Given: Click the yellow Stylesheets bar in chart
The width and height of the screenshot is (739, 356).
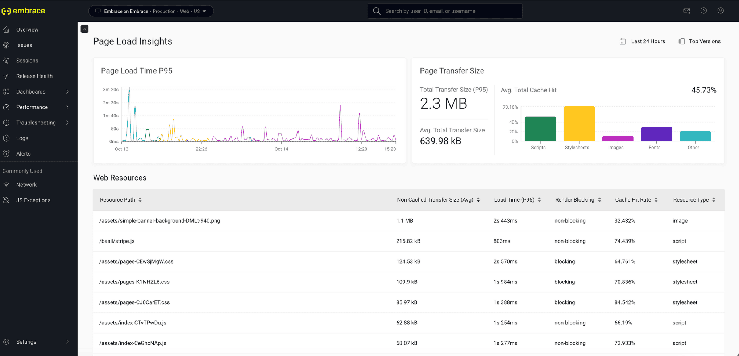Looking at the screenshot, I should click(579, 124).
